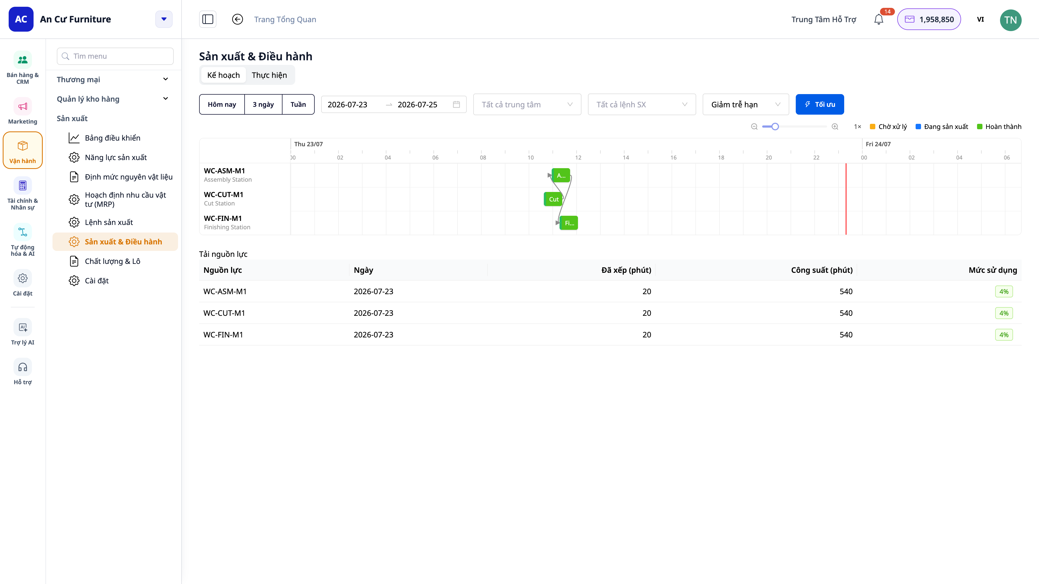Go back with the circled arrow icon
1039x584 pixels.
(x=238, y=19)
